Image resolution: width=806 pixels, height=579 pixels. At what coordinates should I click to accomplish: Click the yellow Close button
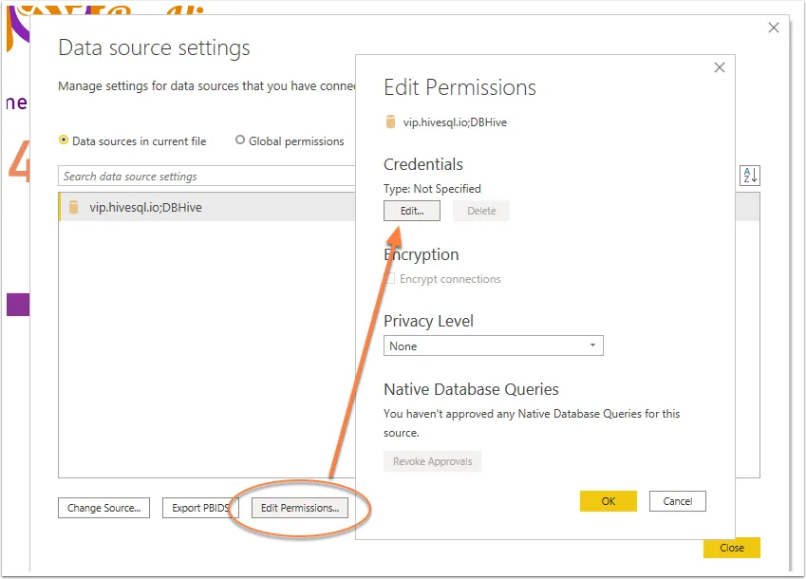[x=731, y=548]
